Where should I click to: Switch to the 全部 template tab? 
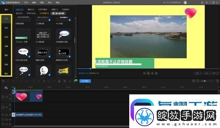click(x=20, y=10)
